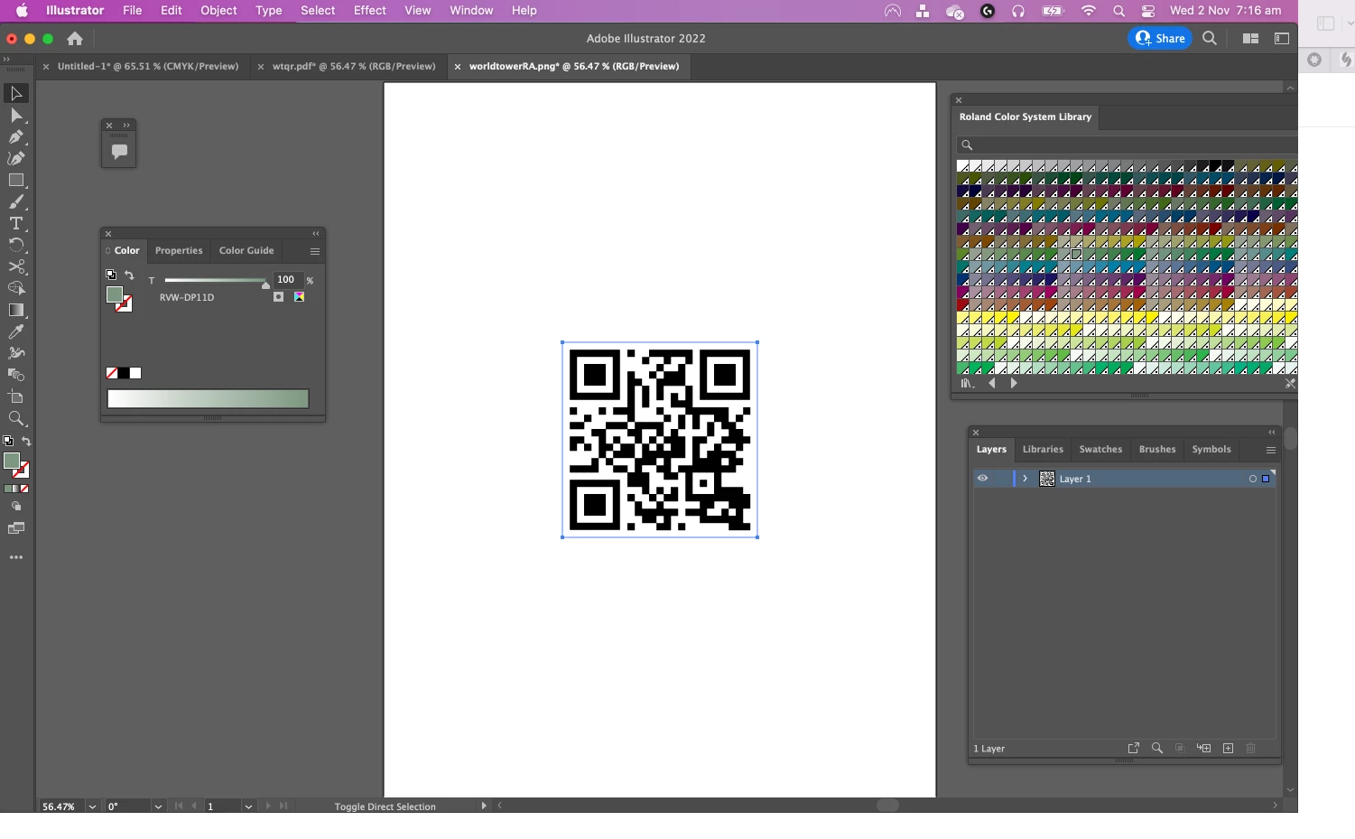Select the Blend tool
The width and height of the screenshot is (1355, 839).
15,376
